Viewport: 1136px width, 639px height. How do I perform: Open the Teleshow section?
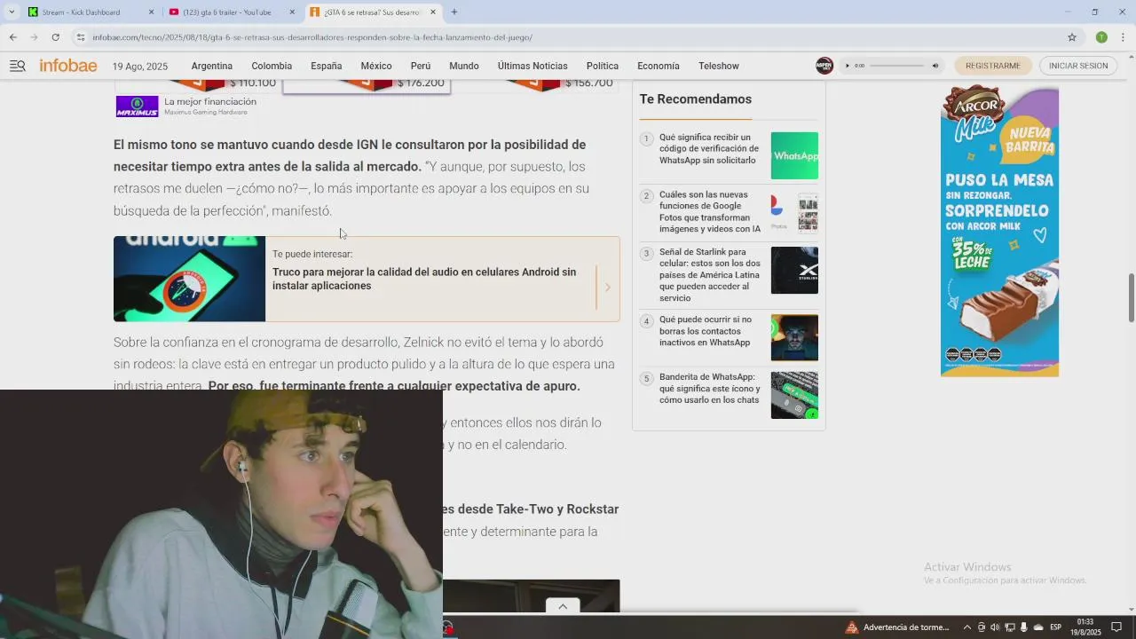point(719,66)
